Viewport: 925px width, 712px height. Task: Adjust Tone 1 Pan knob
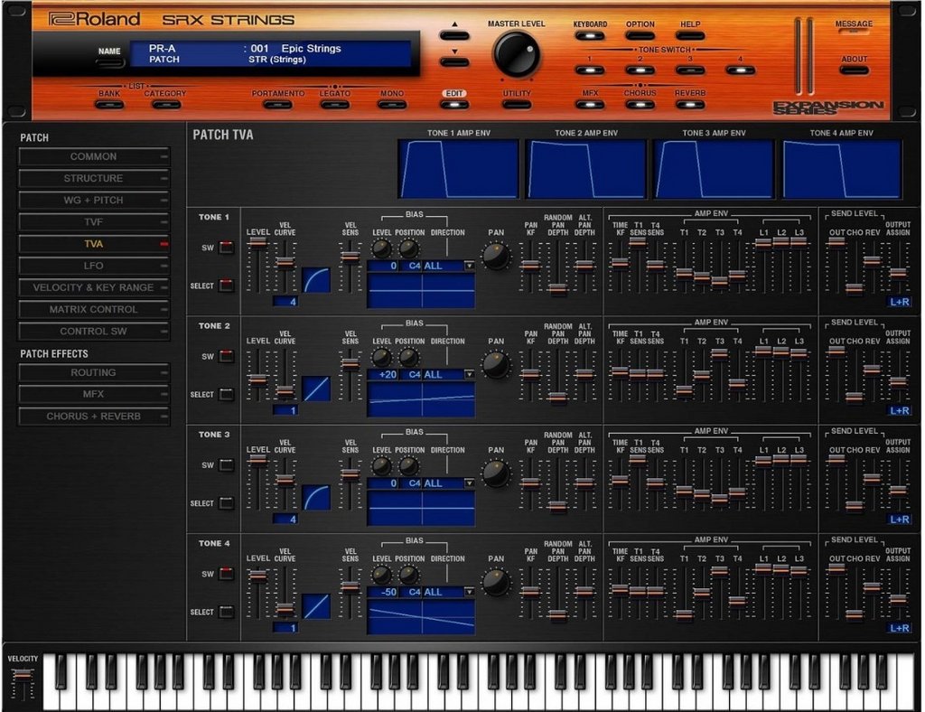click(496, 256)
